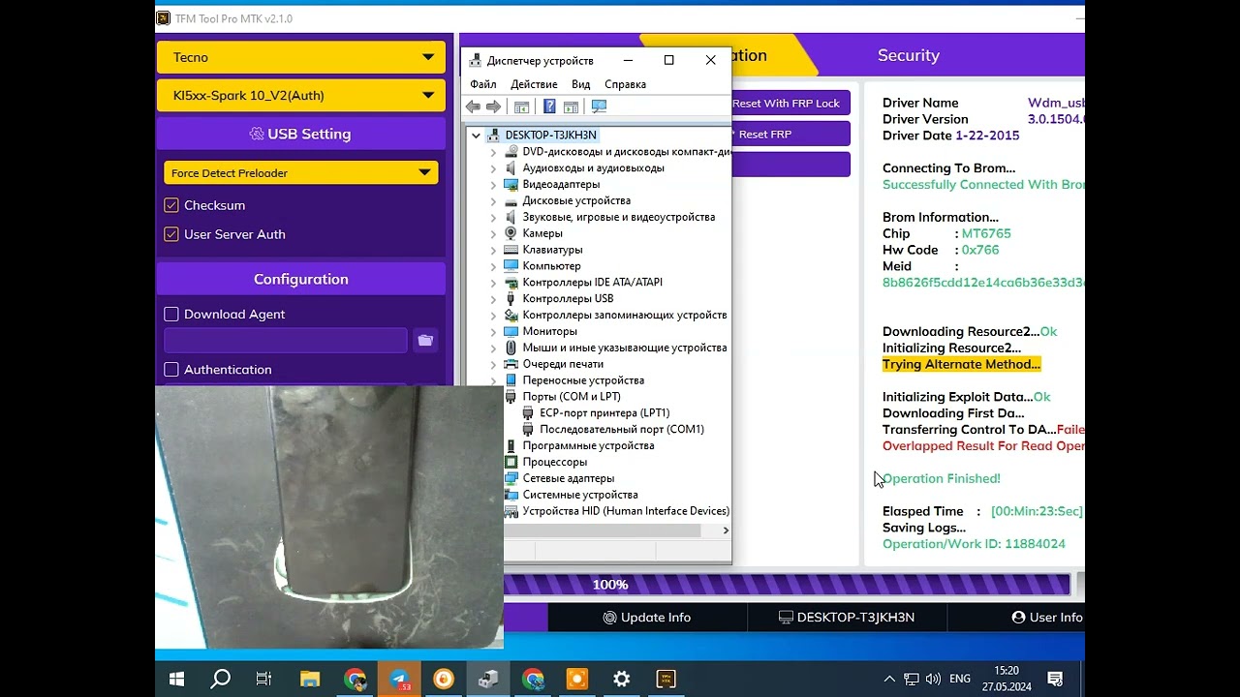The height and width of the screenshot is (697, 1240).
Task: Open File Explorer from the taskbar
Action: tap(309, 679)
